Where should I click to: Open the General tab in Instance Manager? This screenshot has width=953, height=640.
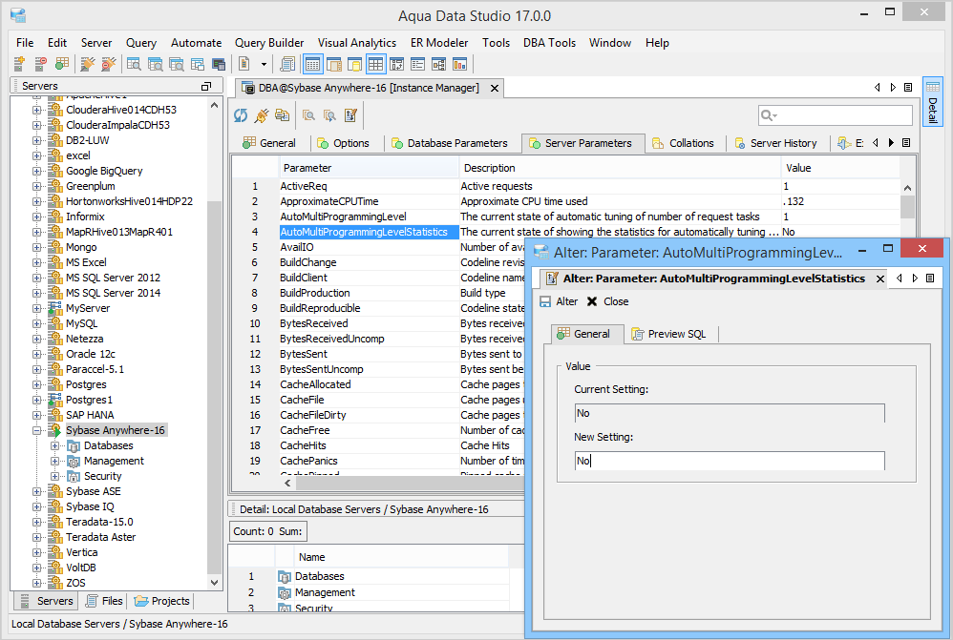(269, 143)
